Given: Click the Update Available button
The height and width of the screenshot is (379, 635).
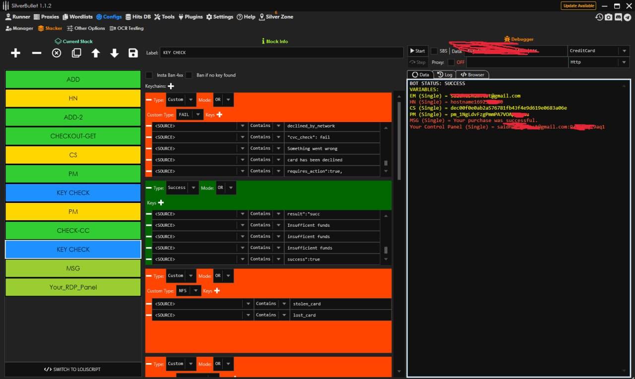Looking at the screenshot, I should coord(578,6).
